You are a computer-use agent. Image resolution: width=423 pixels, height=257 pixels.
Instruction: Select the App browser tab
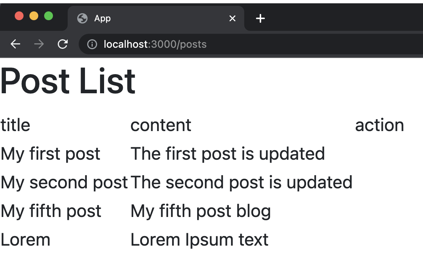[x=147, y=18]
